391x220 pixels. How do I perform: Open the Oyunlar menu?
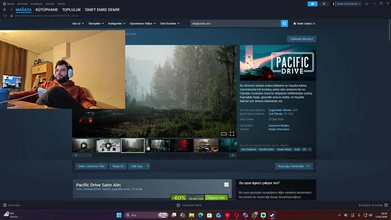click(50, 4)
